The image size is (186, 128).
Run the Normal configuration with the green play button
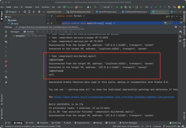(117, 7)
